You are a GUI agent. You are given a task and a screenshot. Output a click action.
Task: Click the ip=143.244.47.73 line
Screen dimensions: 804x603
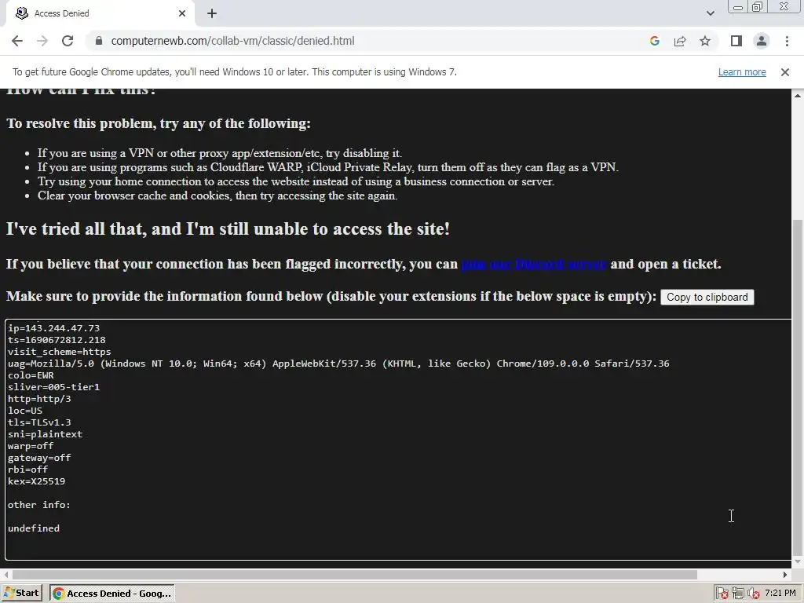(x=54, y=328)
